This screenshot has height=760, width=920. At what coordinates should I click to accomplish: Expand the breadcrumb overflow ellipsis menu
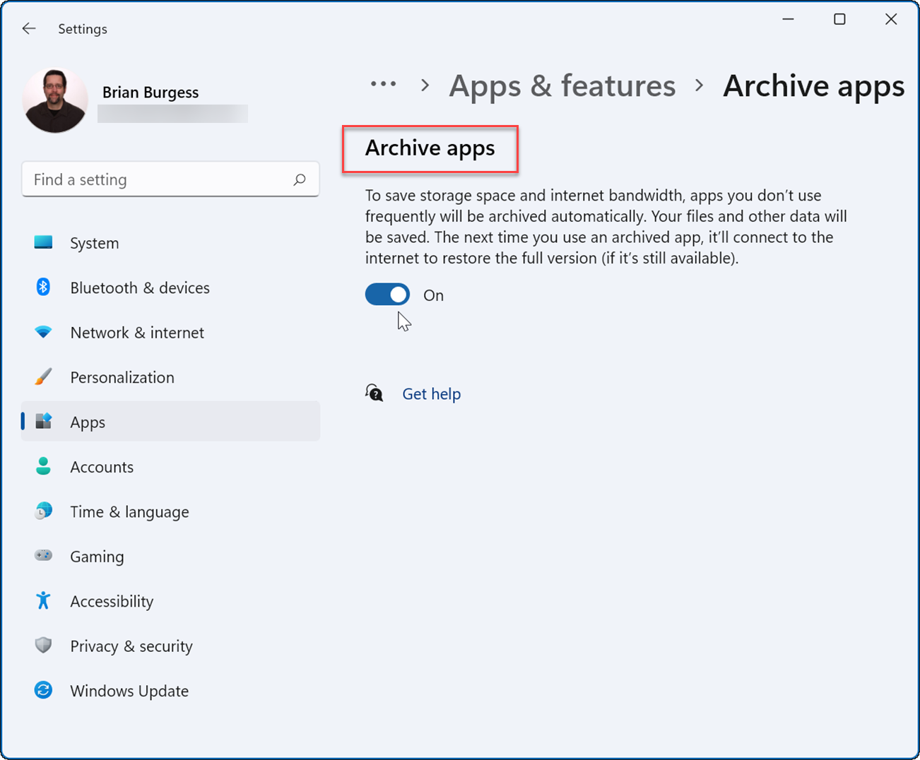coord(383,84)
